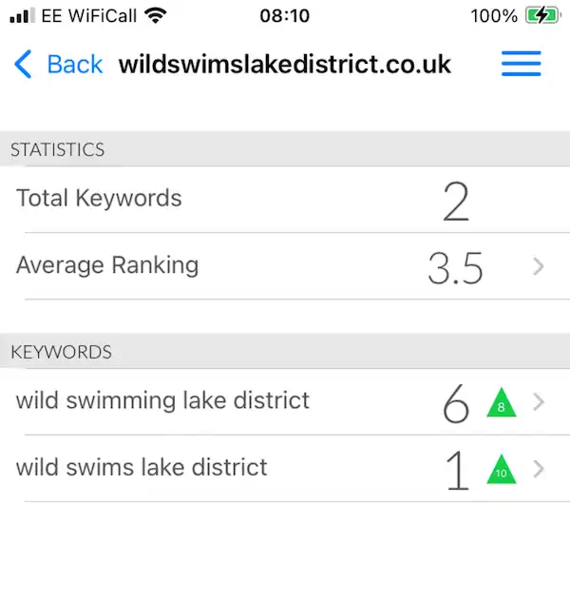The image size is (570, 601).
Task: Go Back using the Back label
Action: (x=75, y=64)
